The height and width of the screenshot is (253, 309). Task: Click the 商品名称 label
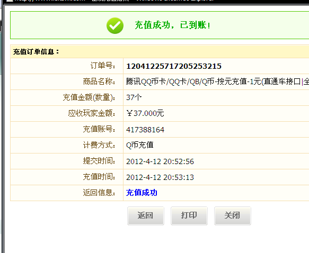pos(99,82)
